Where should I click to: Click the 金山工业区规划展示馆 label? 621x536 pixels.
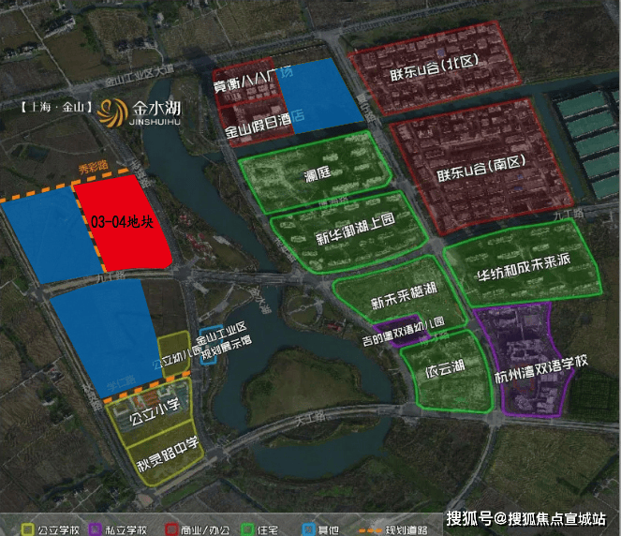tap(224, 341)
